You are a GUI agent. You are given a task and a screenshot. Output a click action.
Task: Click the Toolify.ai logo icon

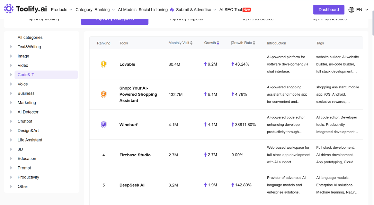point(9,9)
